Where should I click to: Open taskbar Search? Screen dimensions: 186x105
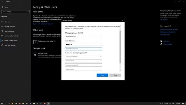coord(5,104)
